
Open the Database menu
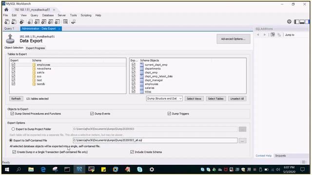click(x=48, y=15)
